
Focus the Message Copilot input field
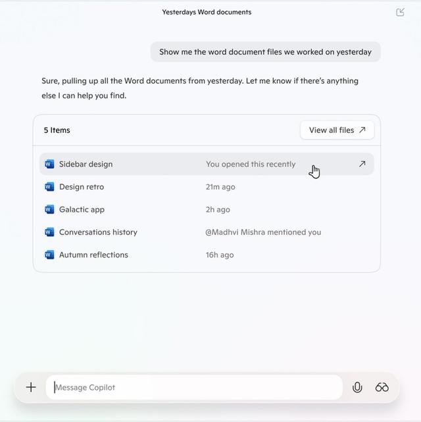[x=194, y=387]
